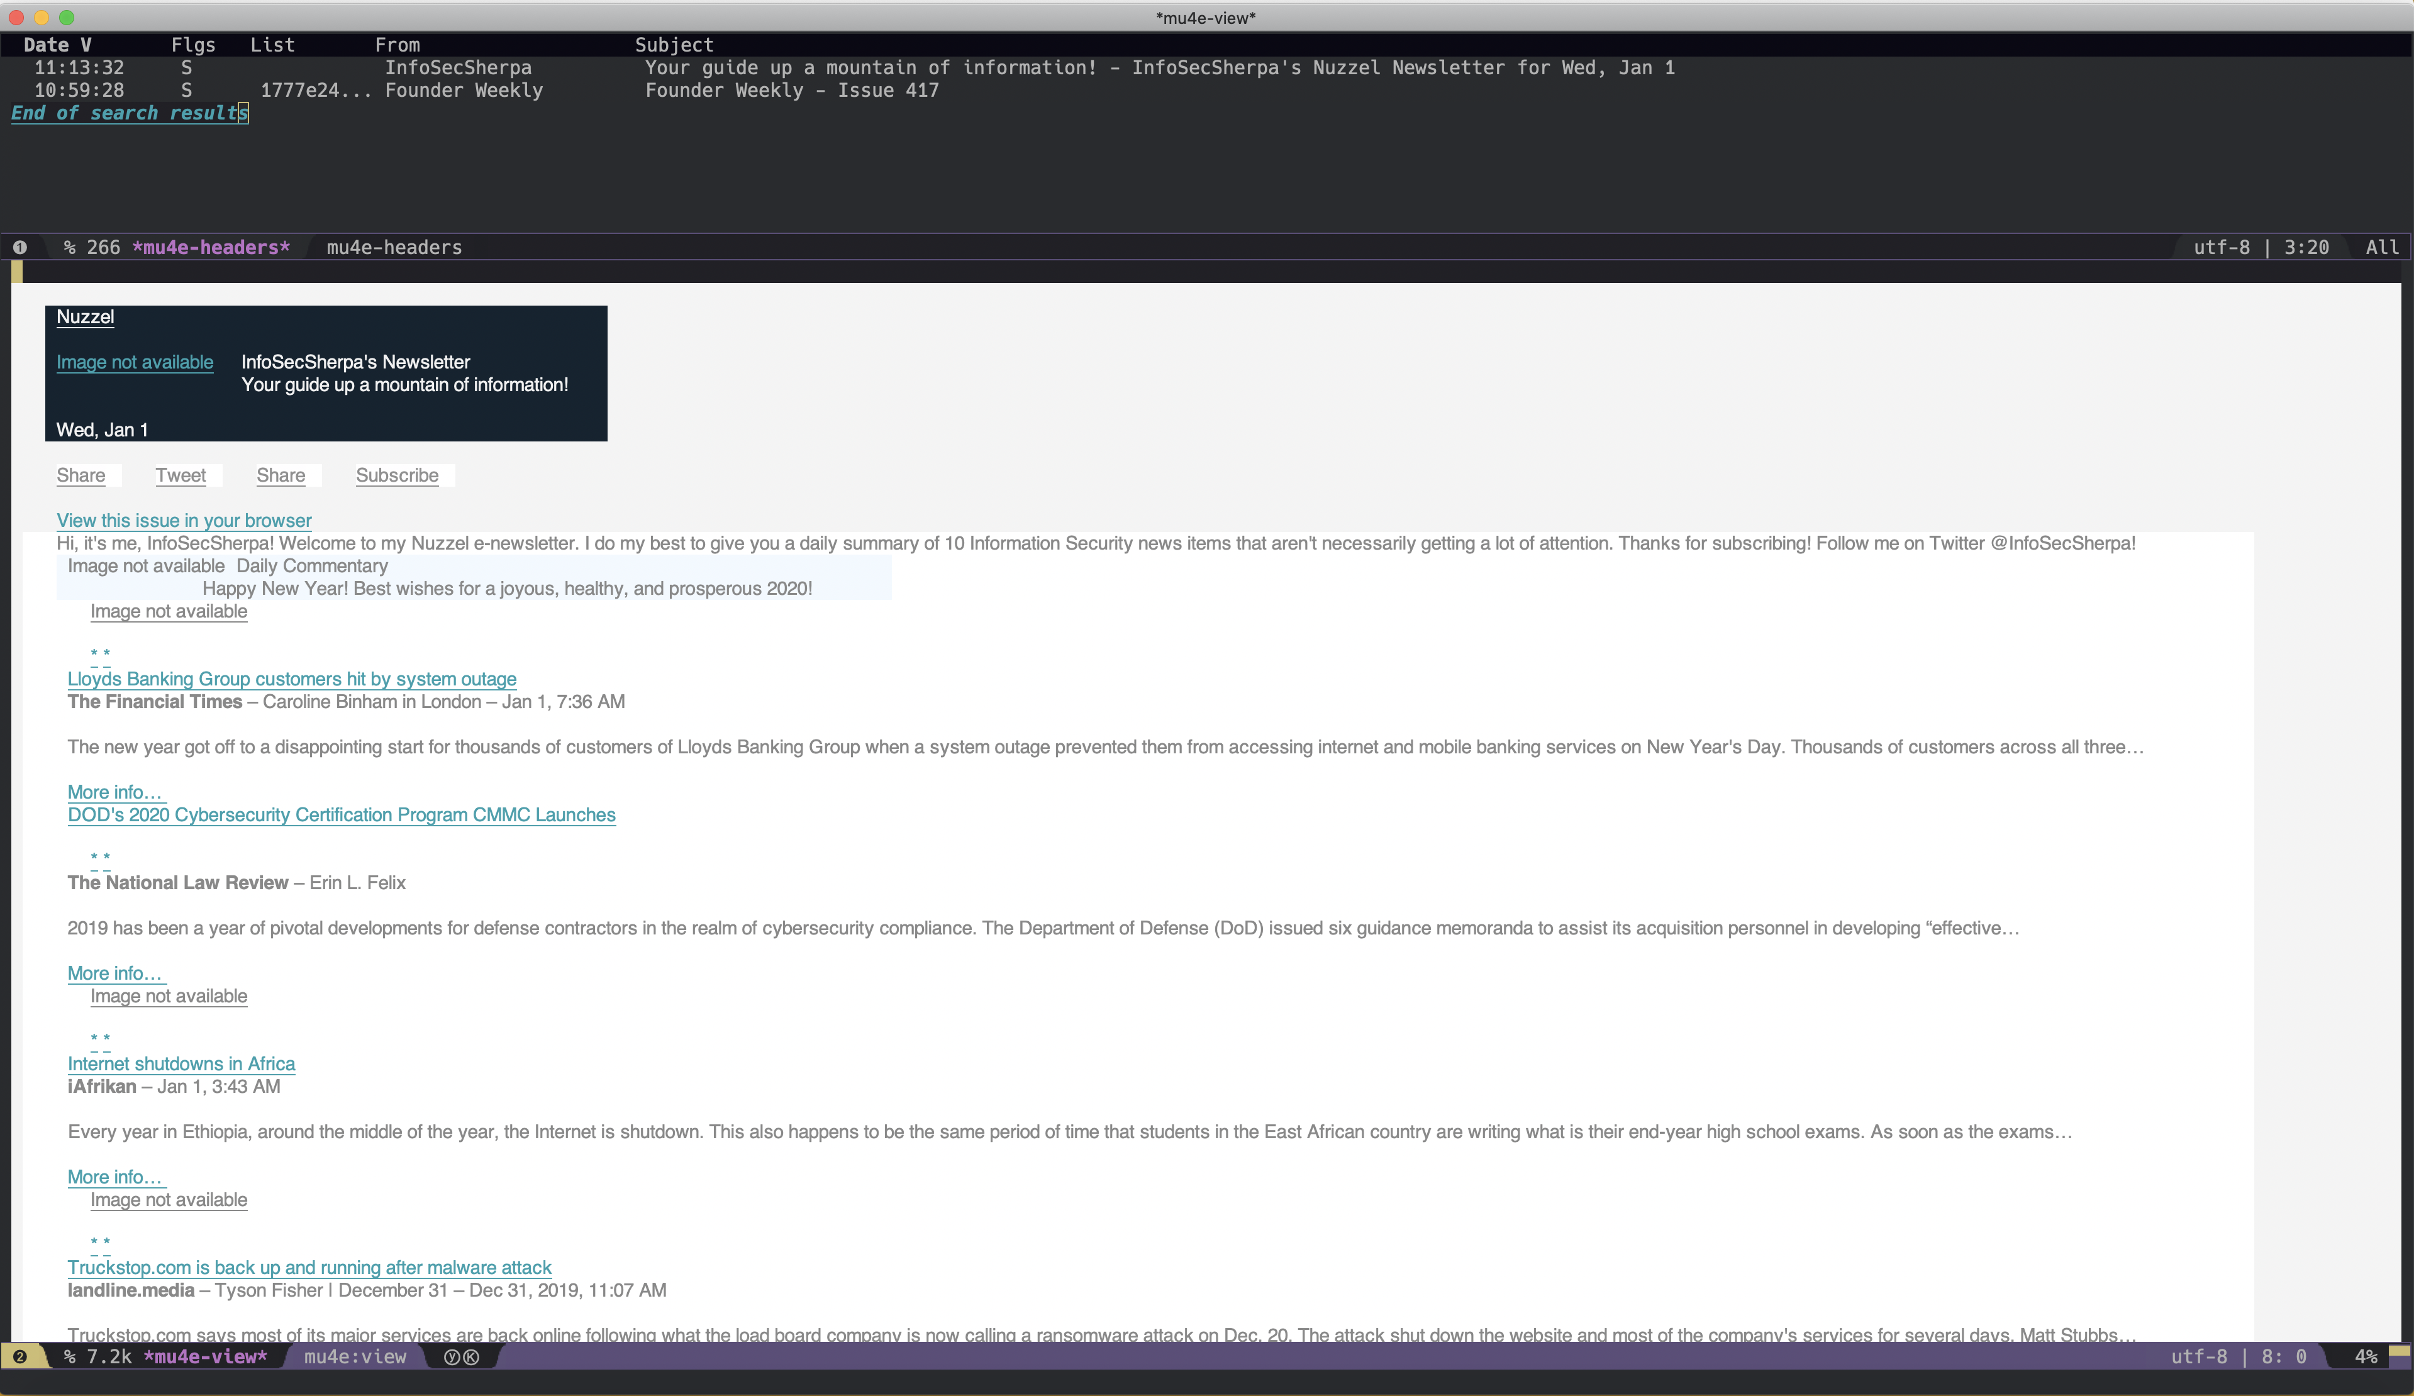Click utf-8 encoding in headers modeline
Screen dimensions: 2414x1396
point(2222,247)
